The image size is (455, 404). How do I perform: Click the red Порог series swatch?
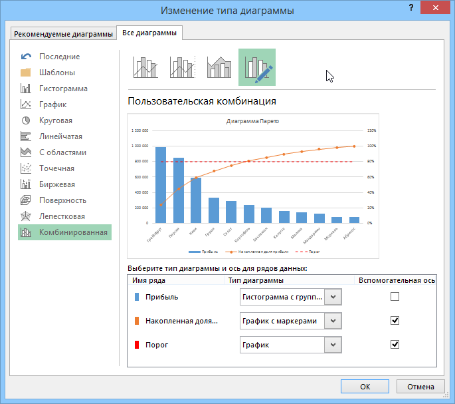pos(137,345)
